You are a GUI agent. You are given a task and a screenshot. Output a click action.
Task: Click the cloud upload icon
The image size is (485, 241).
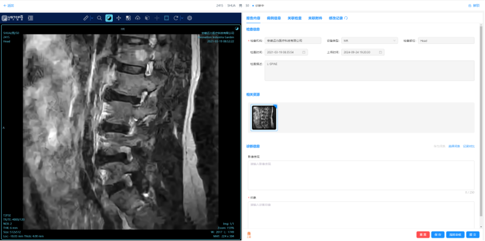137,18
